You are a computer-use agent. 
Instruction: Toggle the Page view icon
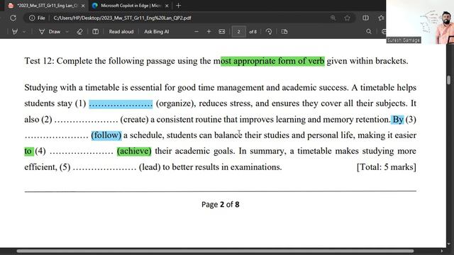tap(284, 31)
